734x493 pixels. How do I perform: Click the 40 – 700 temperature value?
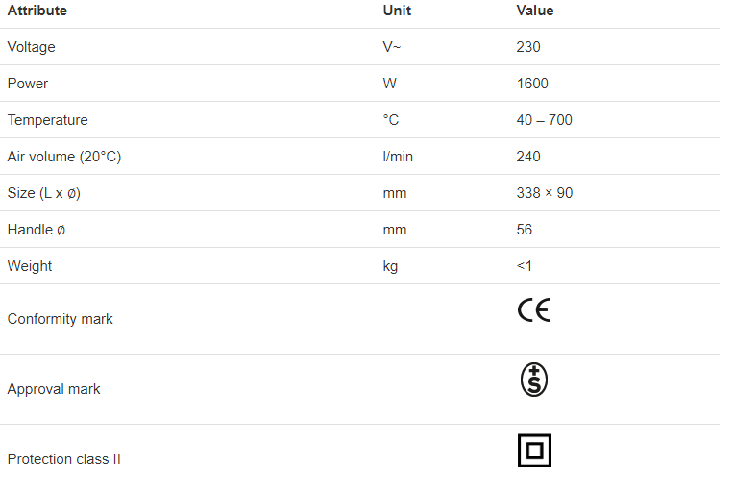545,120
